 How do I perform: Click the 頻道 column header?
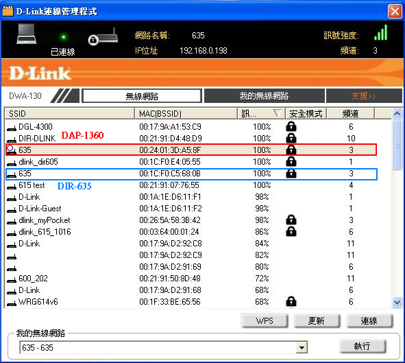tap(350, 113)
